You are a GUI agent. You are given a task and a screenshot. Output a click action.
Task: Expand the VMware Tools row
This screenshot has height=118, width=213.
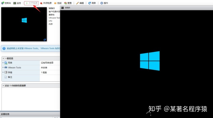3,67
